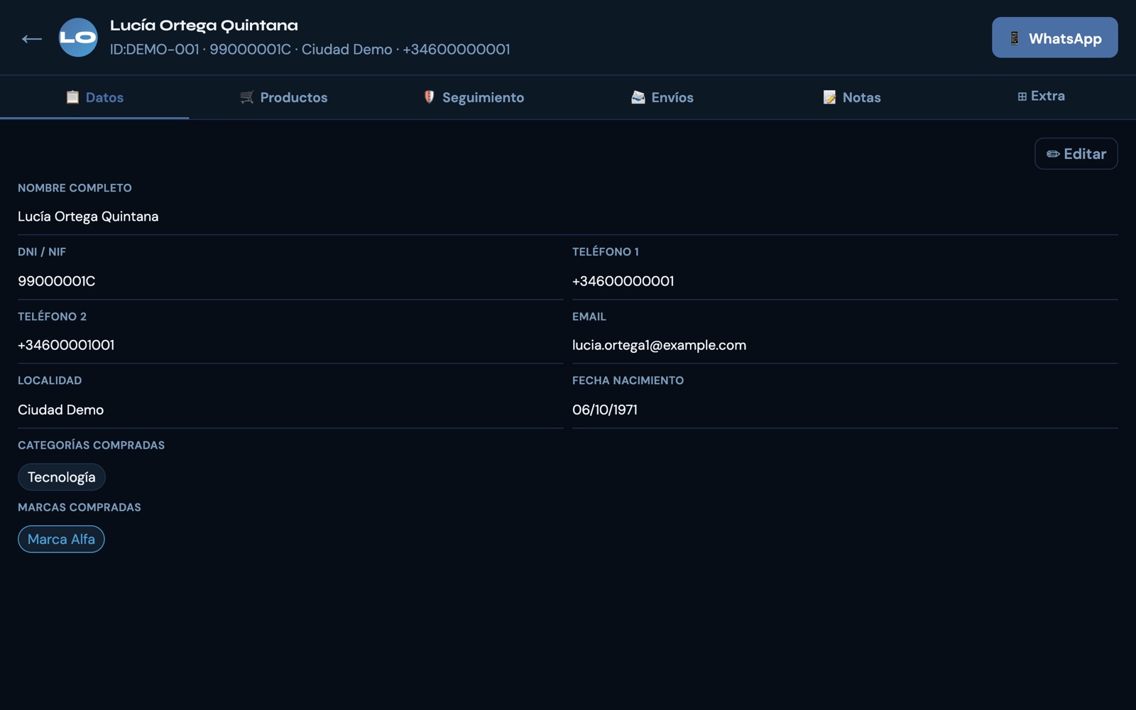The height and width of the screenshot is (710, 1136).
Task: Click the header name Lucía Ortega Quintana
Action: point(204,26)
